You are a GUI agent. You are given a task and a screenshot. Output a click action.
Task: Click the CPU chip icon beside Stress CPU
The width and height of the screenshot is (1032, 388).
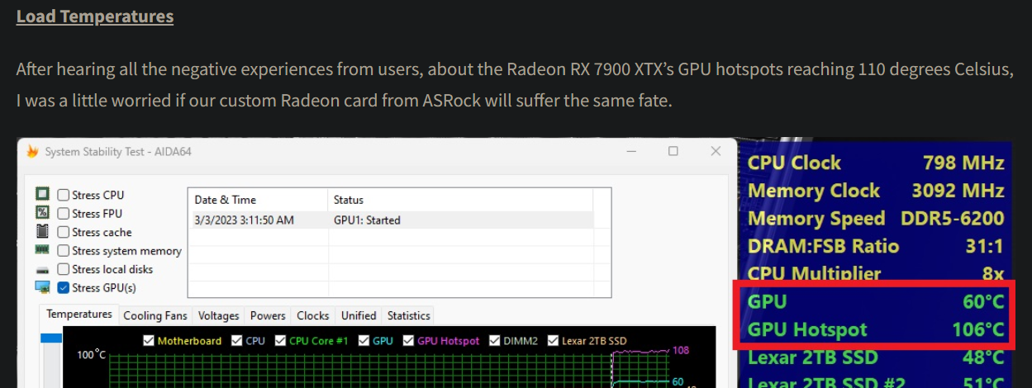pos(42,195)
